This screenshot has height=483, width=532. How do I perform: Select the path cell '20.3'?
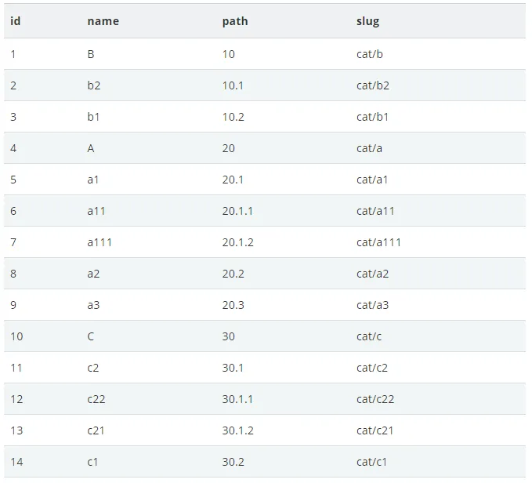[x=233, y=305]
